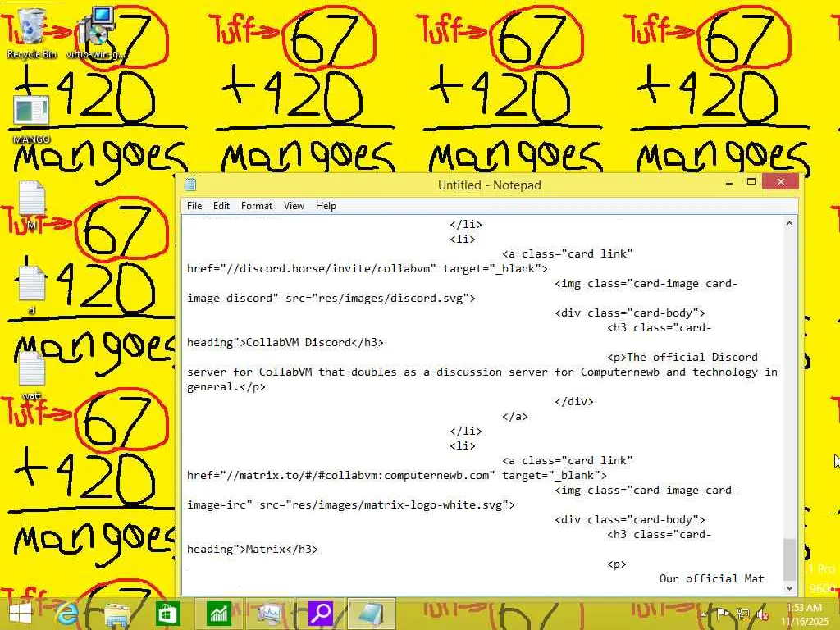Select the text file named M
The image size is (840, 630).
point(32,206)
